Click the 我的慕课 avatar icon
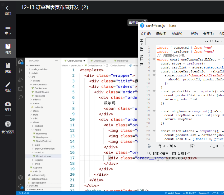 tap(8, 124)
